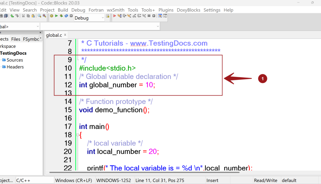This screenshot has width=321, height=184.
Task: Select the Find icon with magnifying glass
Action: (x=39, y=16)
